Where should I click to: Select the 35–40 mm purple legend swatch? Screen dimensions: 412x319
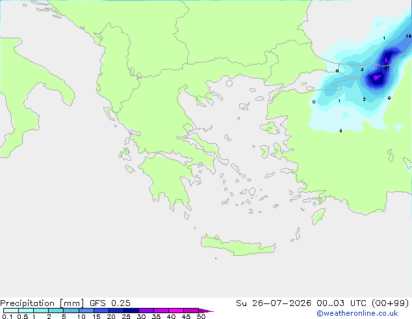point(161,311)
